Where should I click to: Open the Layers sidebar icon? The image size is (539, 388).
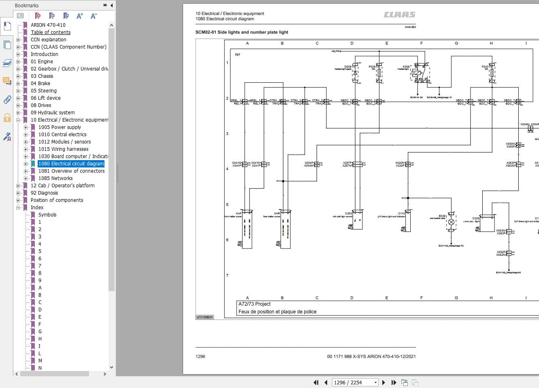tap(7, 63)
